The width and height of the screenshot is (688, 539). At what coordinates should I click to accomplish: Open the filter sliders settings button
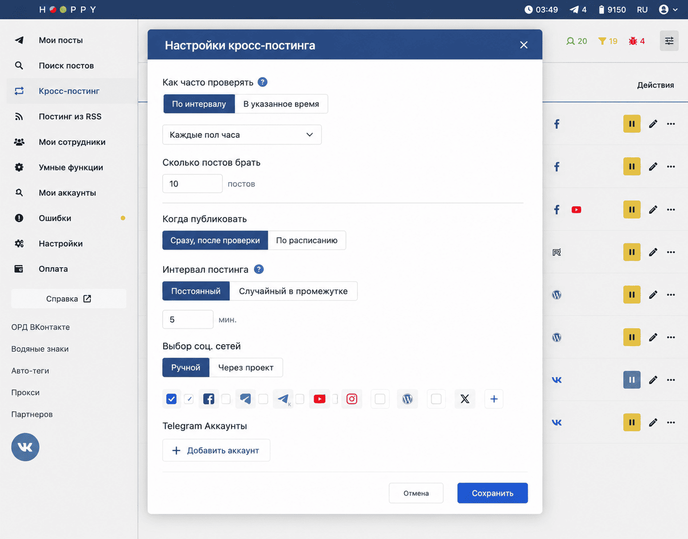(669, 41)
